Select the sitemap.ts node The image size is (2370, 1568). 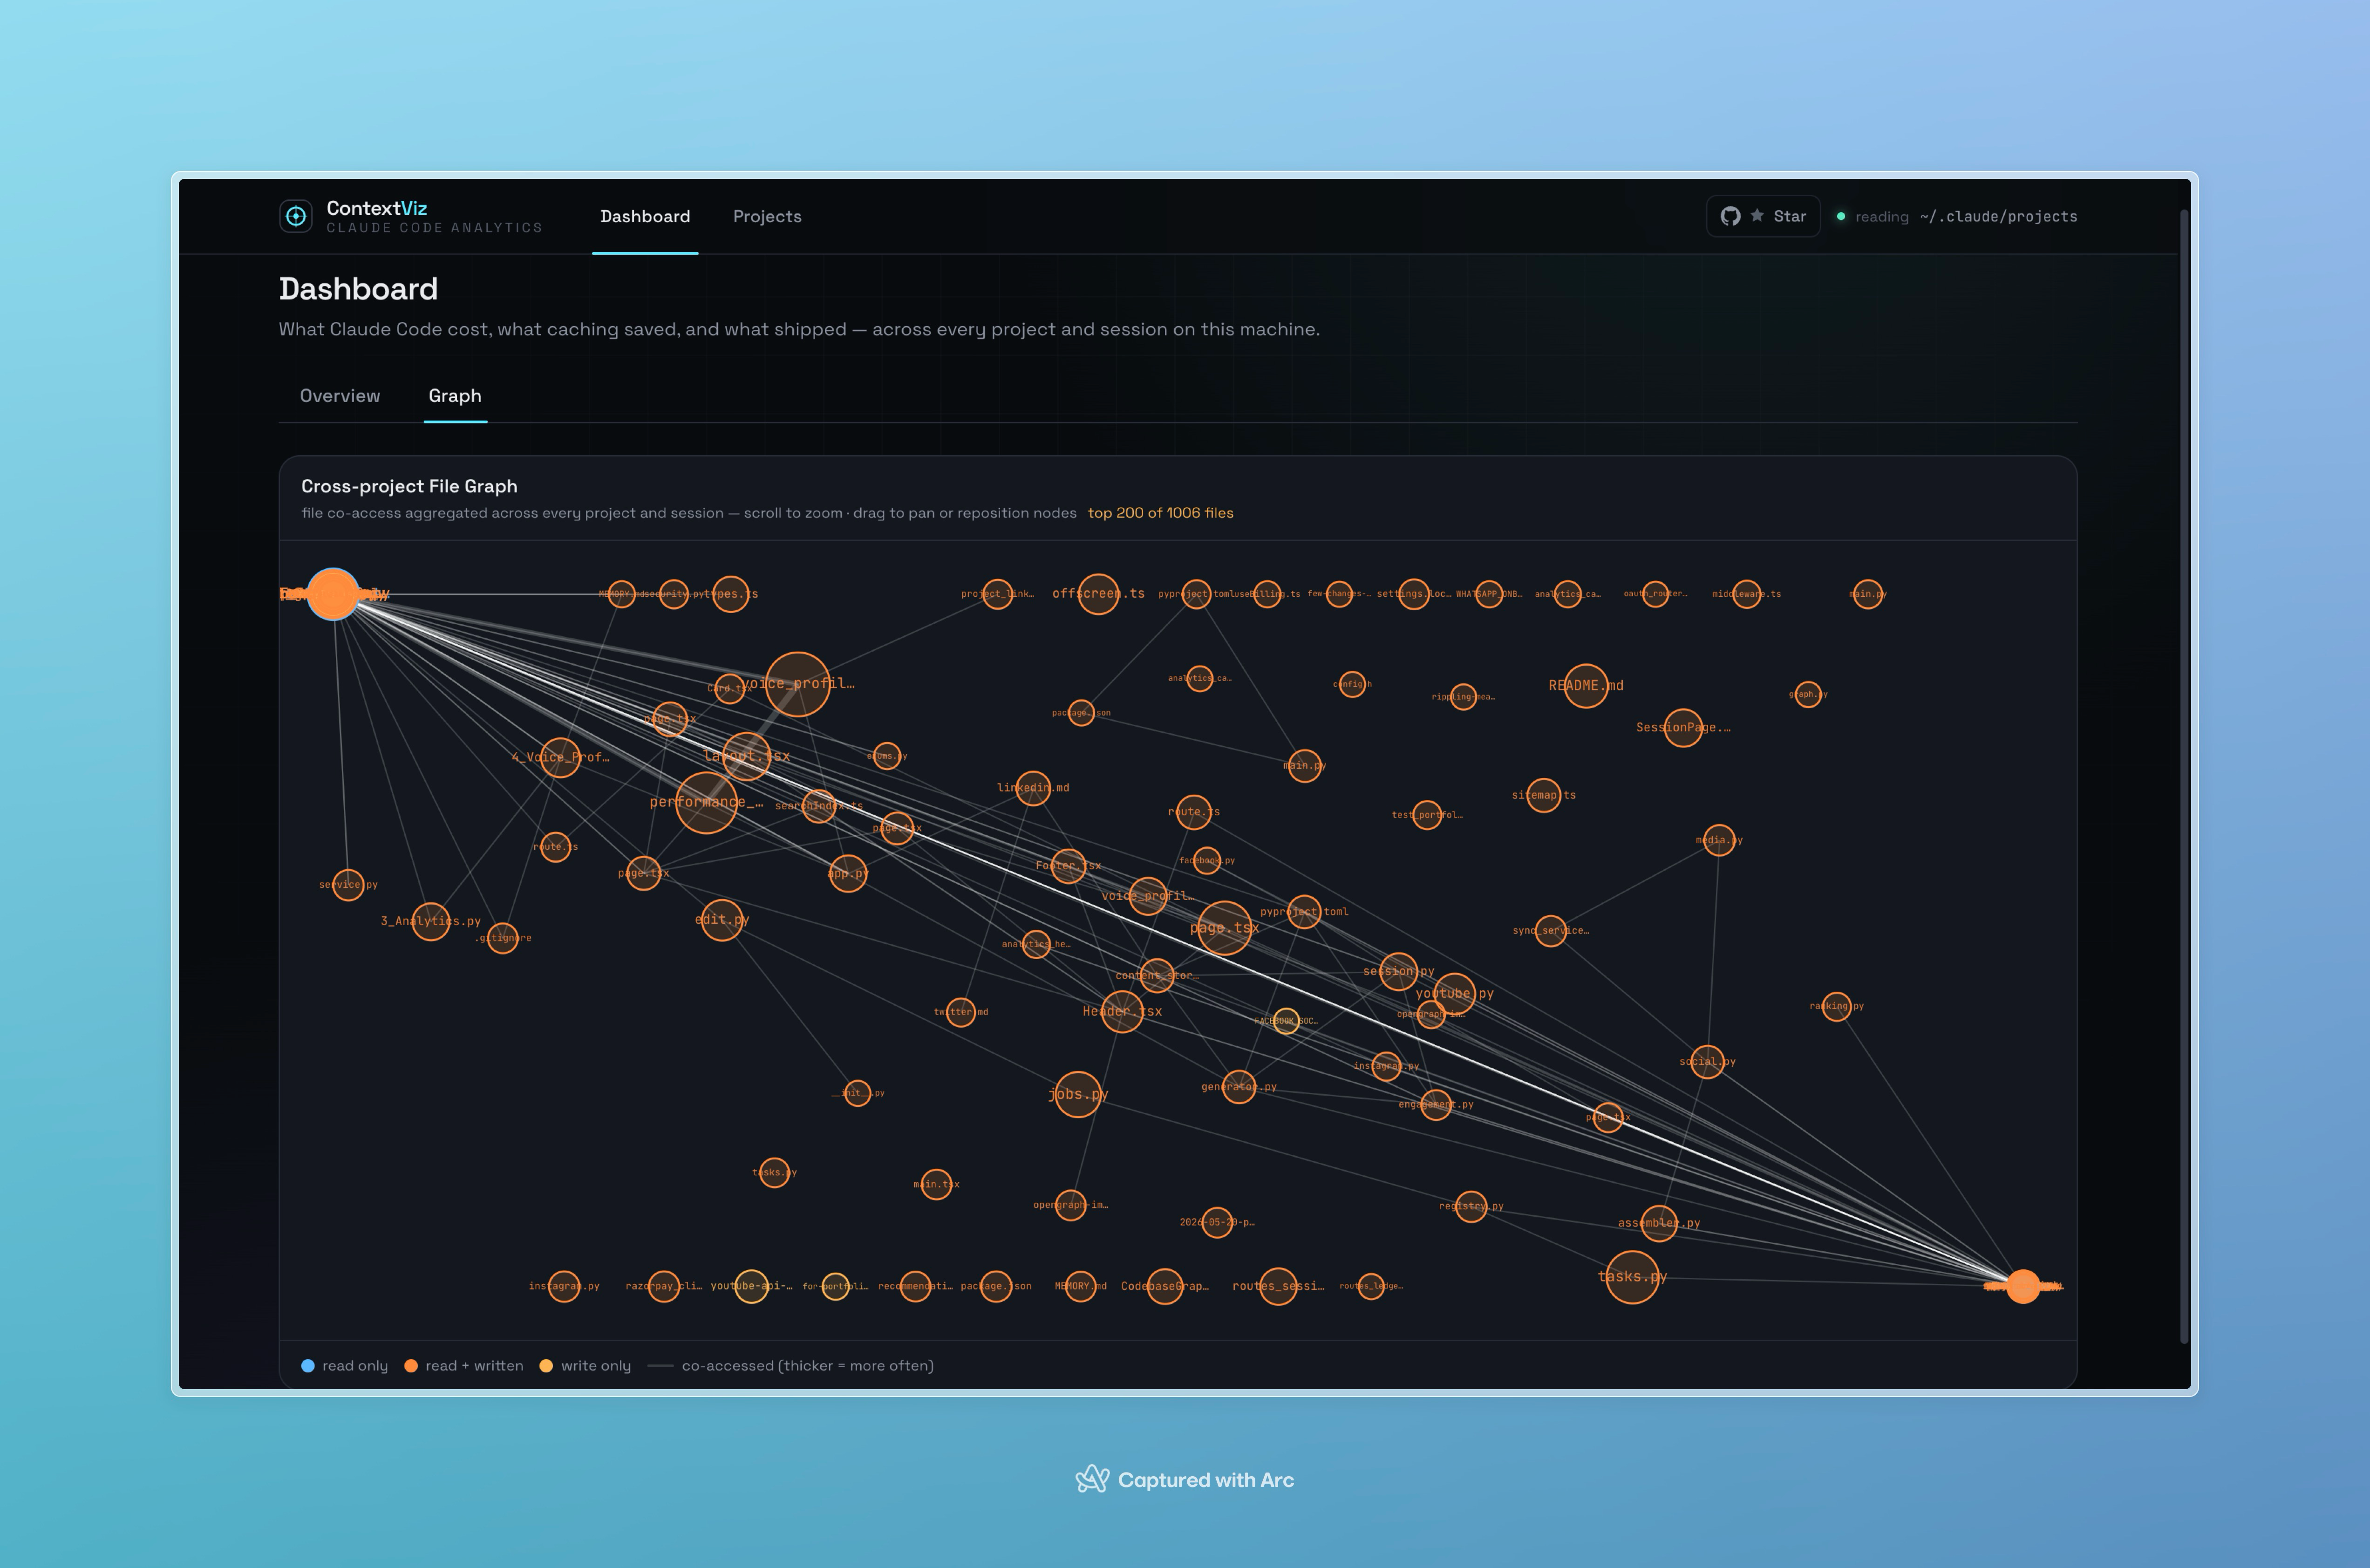tap(1543, 795)
